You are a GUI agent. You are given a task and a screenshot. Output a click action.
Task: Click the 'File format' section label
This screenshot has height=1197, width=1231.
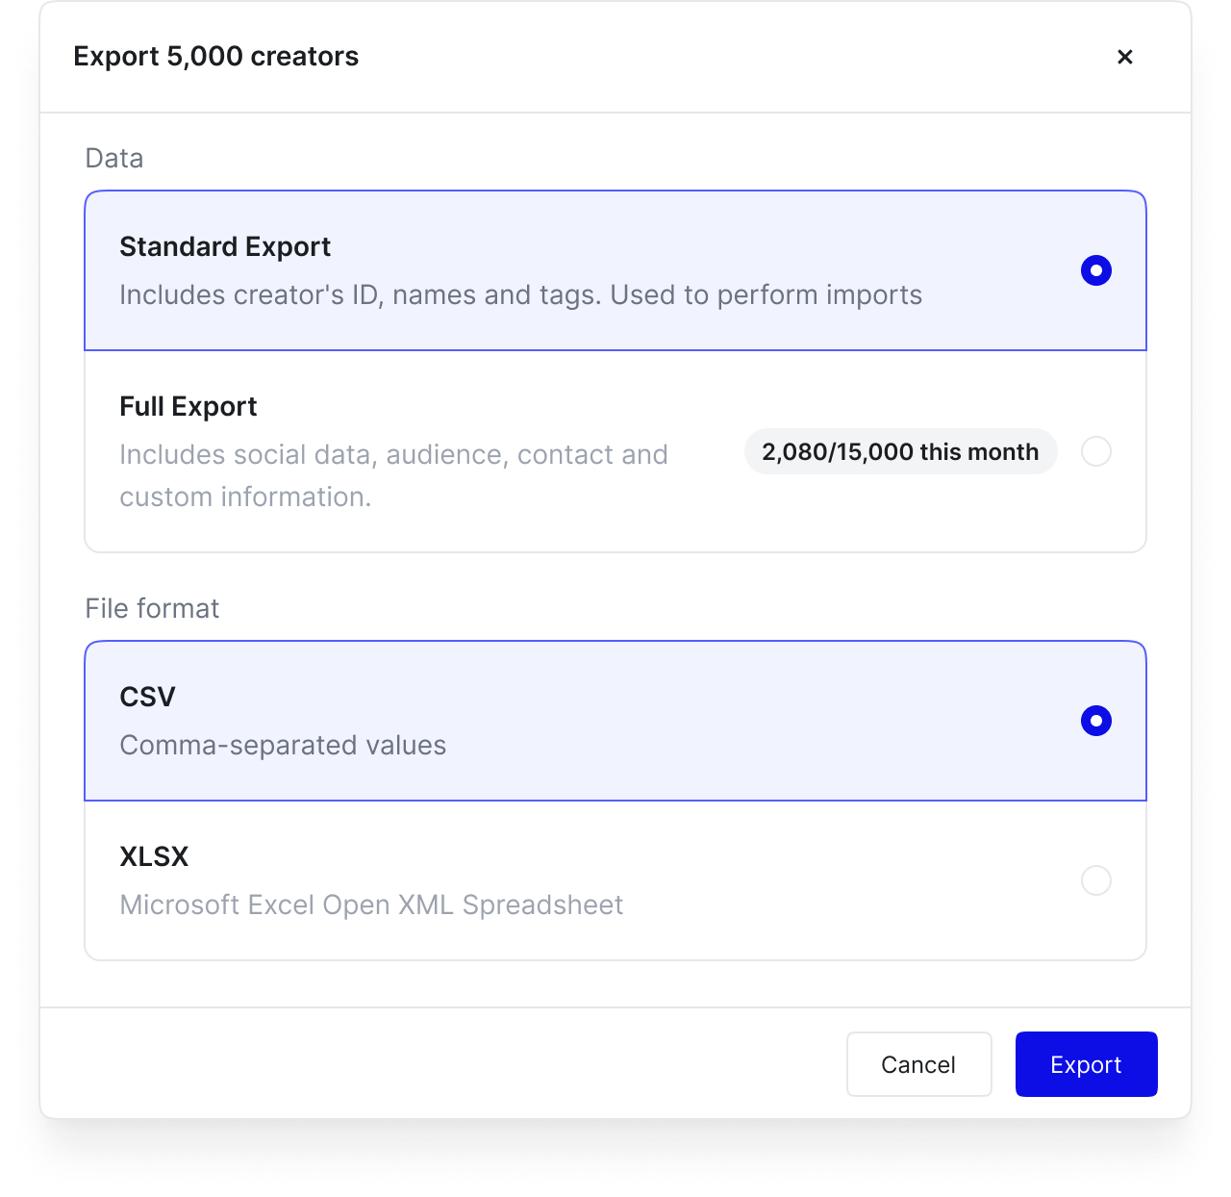152,609
